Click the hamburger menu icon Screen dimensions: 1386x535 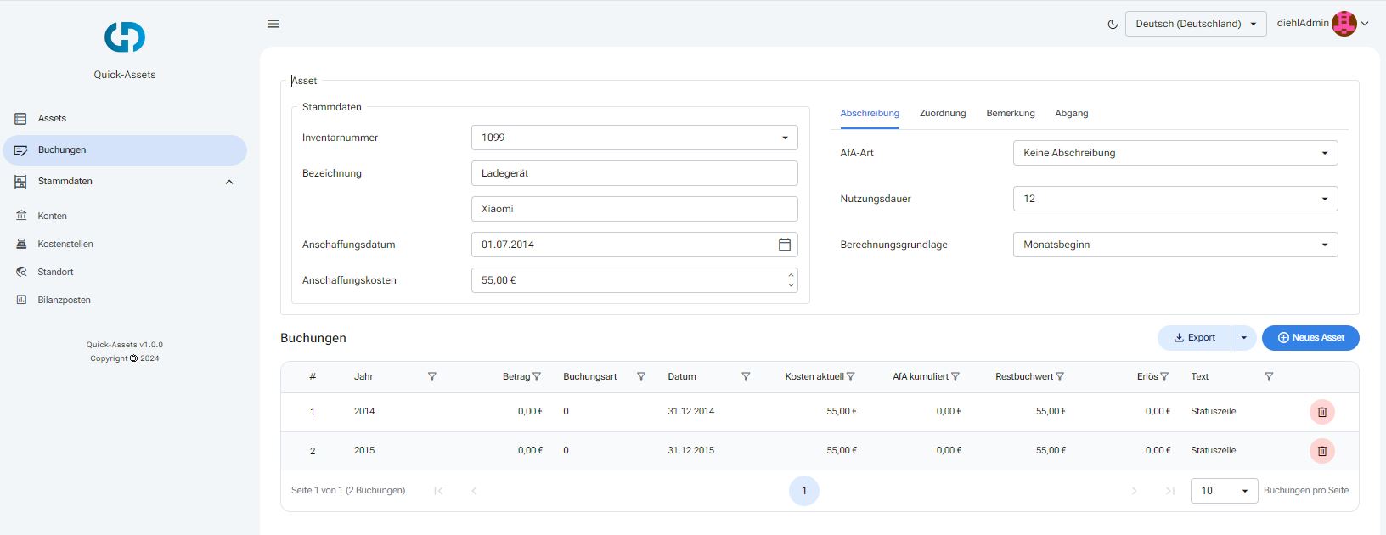tap(273, 24)
